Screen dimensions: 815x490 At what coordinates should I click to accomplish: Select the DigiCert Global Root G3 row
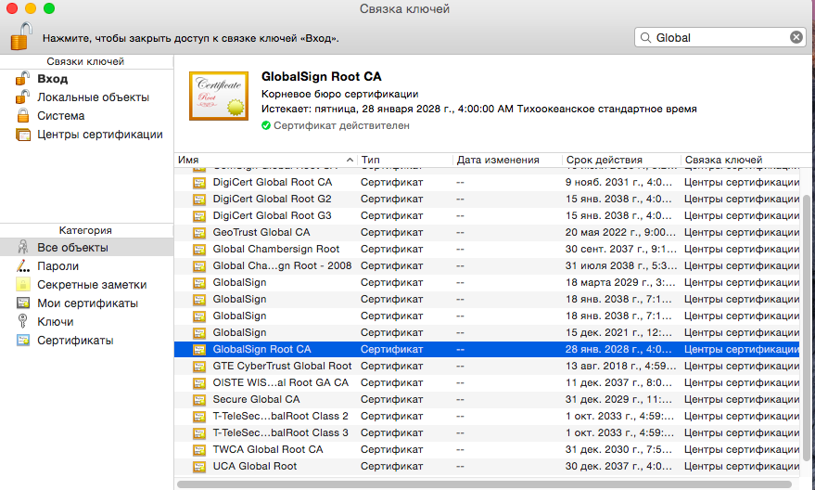pos(487,216)
